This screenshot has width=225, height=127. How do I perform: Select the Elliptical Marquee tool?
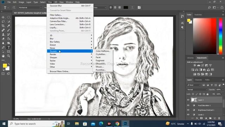click(8, 17)
